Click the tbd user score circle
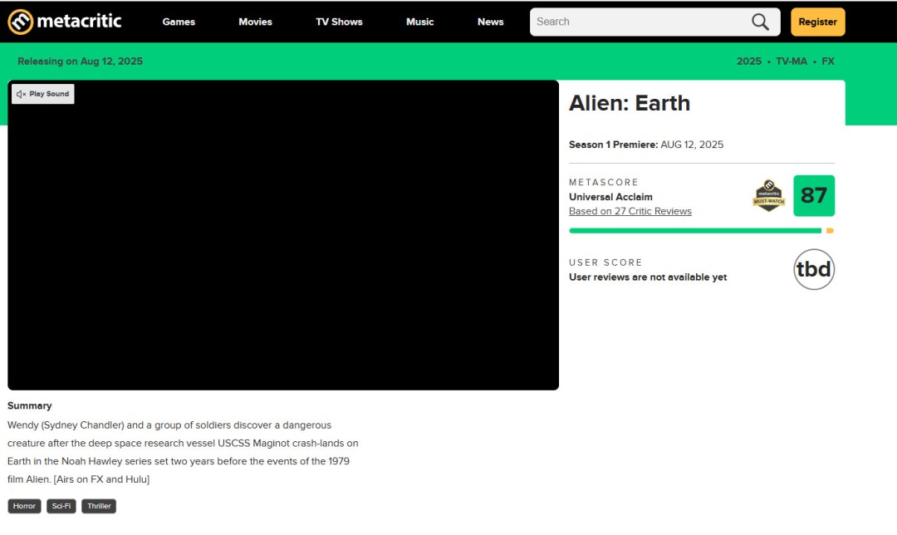897x535 pixels. pos(813,269)
